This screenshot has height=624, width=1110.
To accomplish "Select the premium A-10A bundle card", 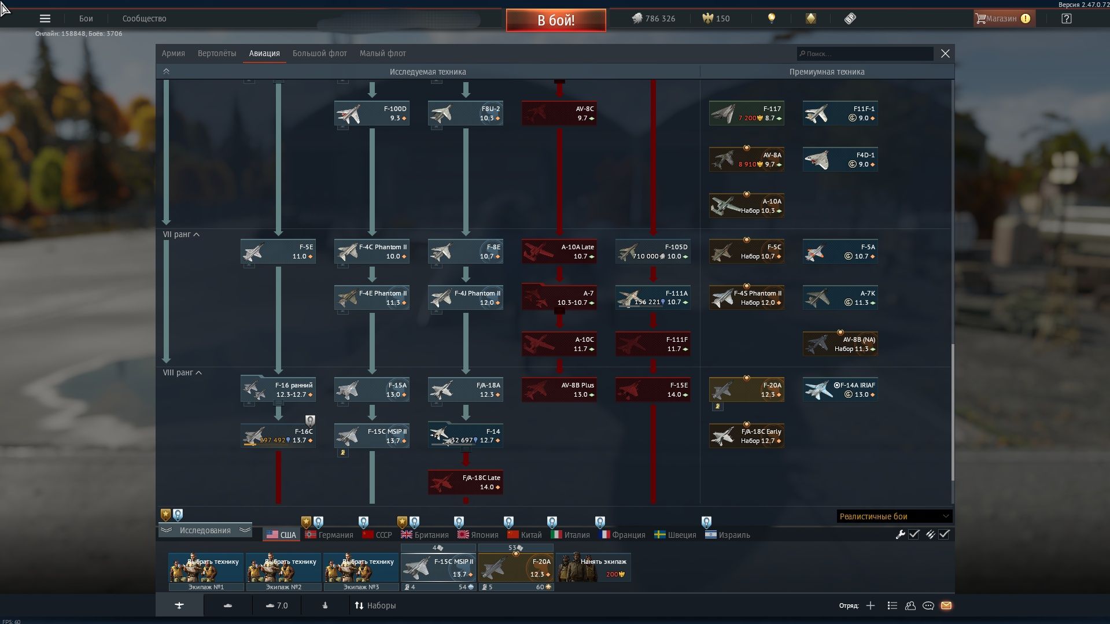I will click(747, 206).
